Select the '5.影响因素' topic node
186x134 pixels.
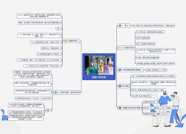(x=131, y=70)
